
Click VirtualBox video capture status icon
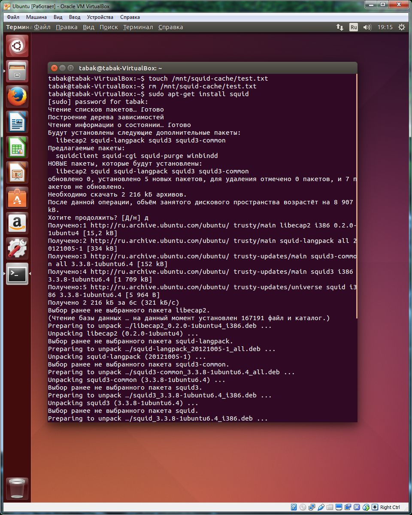tap(348, 507)
